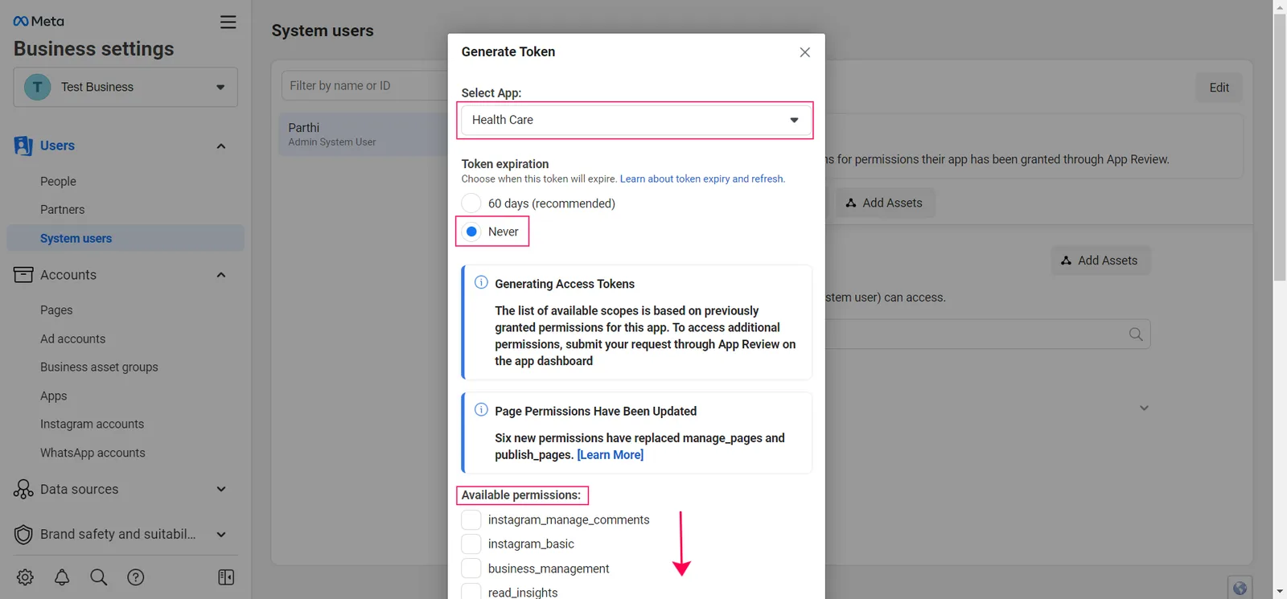
Task: Click Learn about token expiry and refresh link
Action: tap(702, 178)
